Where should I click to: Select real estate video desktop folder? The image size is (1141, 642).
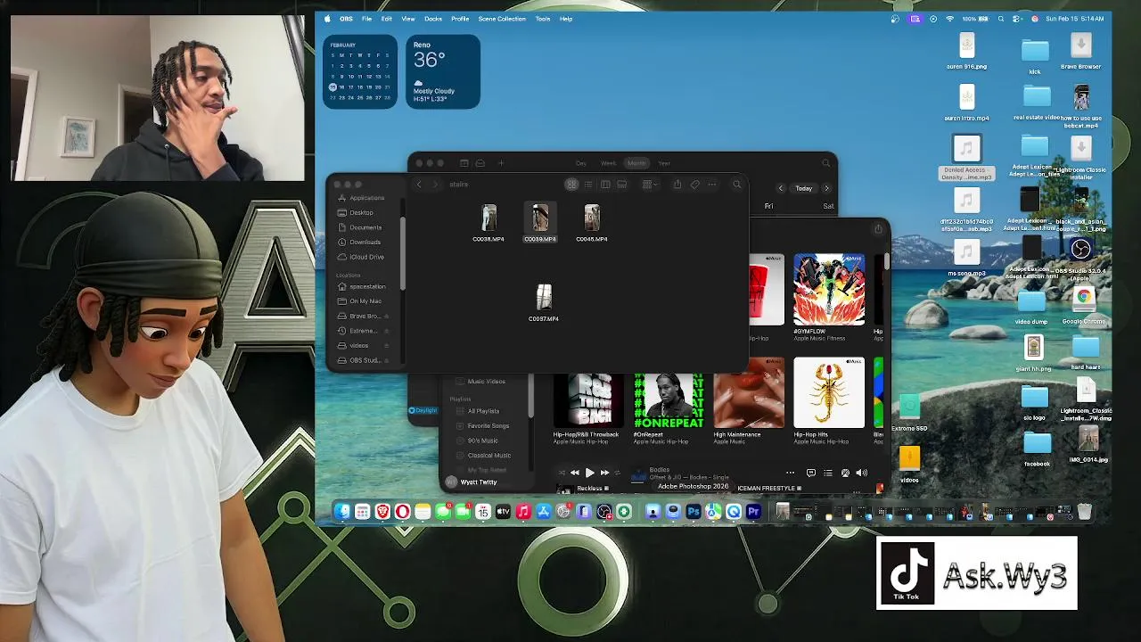click(x=1037, y=102)
